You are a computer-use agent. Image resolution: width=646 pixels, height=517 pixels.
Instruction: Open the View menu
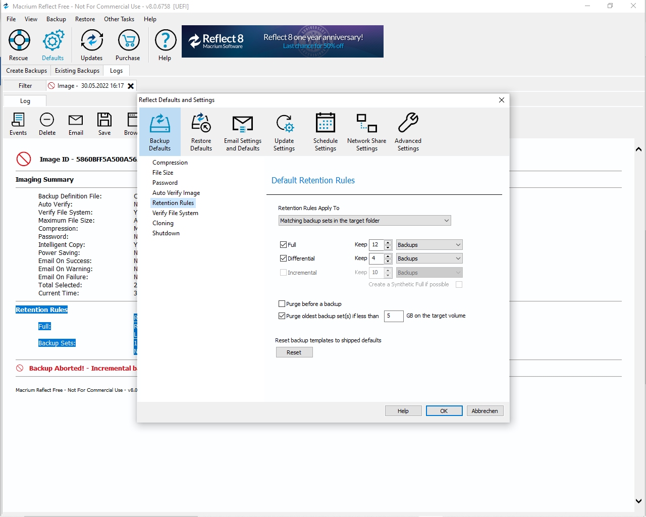31,19
